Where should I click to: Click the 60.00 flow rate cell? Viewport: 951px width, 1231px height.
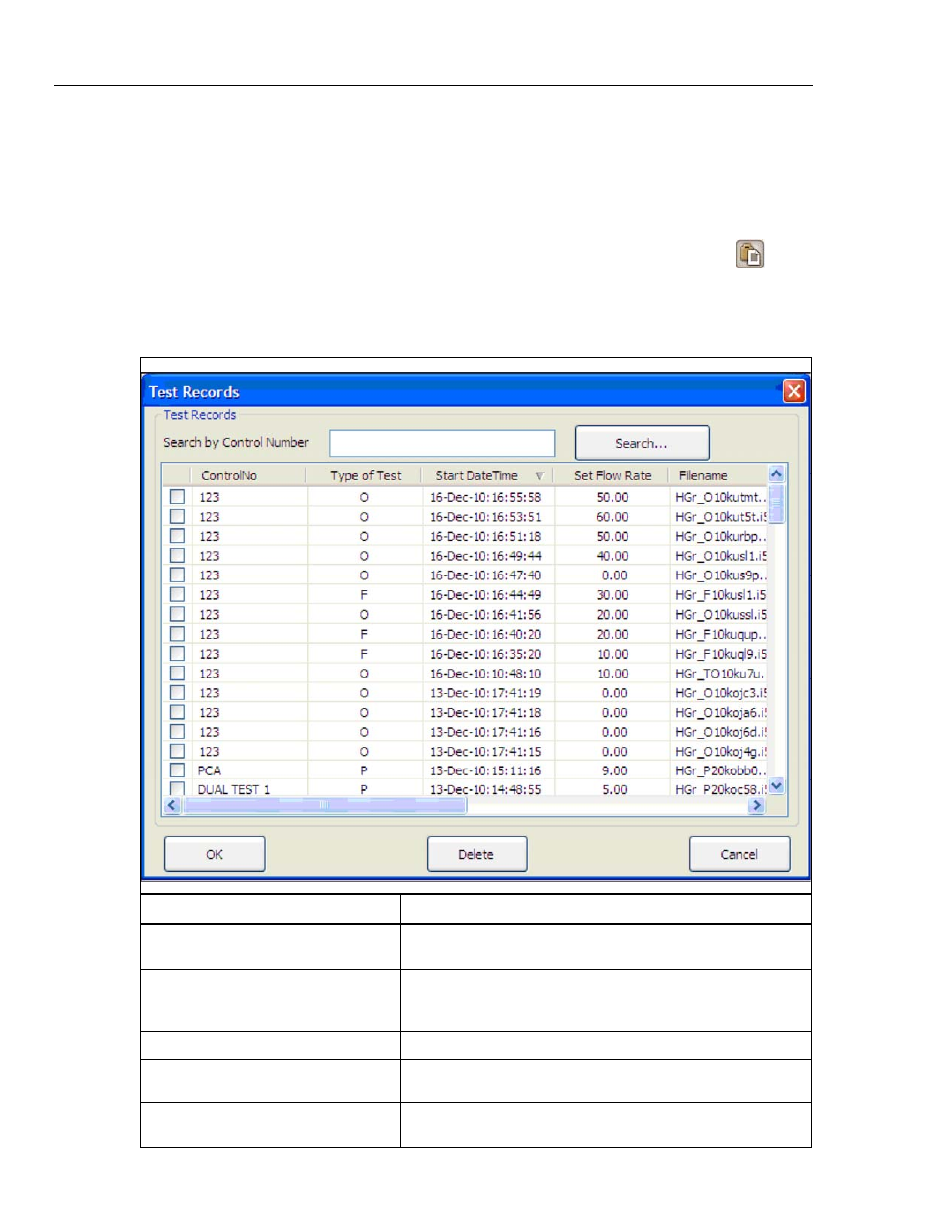(612, 516)
